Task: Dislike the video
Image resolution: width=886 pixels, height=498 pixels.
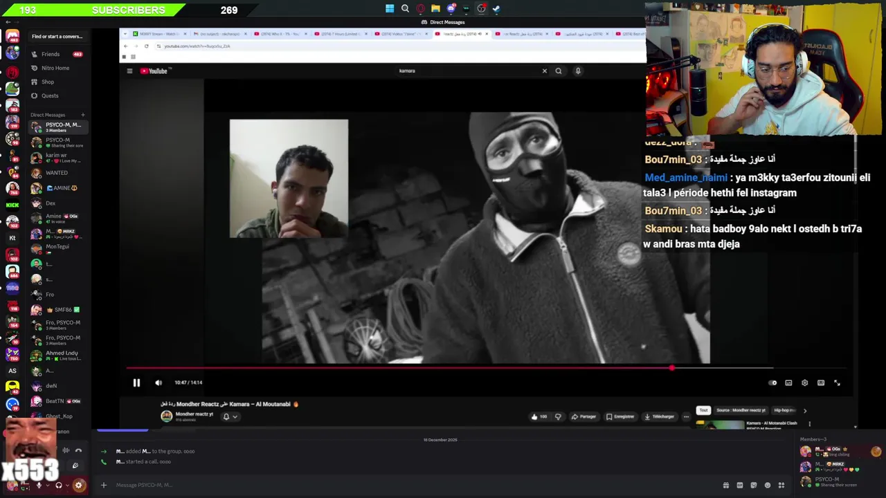Action: click(558, 416)
